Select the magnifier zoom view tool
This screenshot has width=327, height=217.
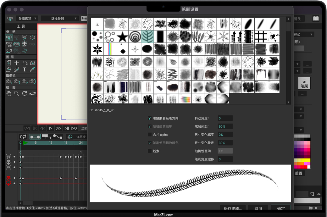(17, 93)
